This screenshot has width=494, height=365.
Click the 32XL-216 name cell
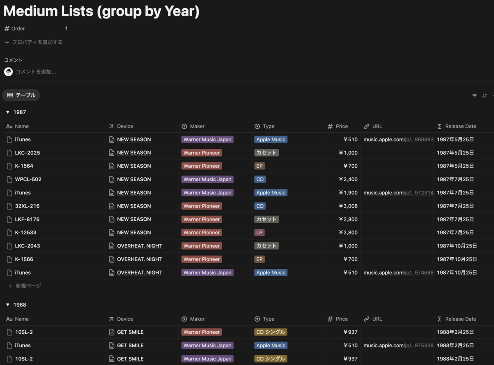tap(54, 206)
